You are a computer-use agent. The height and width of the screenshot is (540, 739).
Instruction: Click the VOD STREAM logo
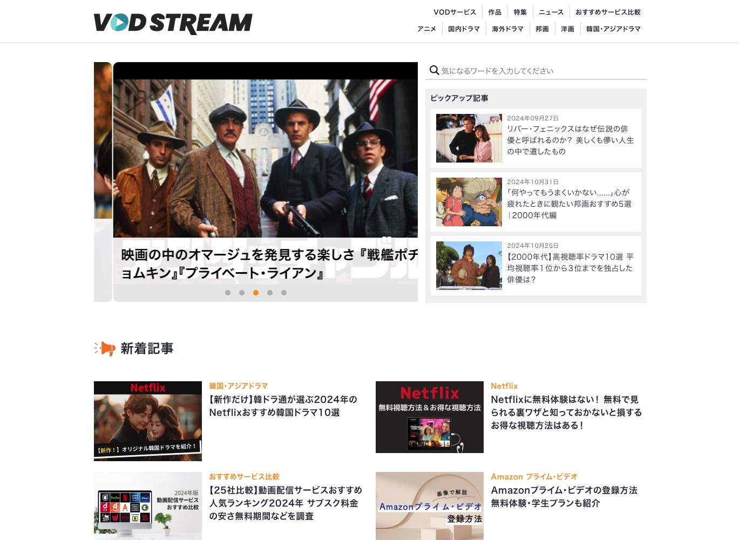[x=173, y=23]
